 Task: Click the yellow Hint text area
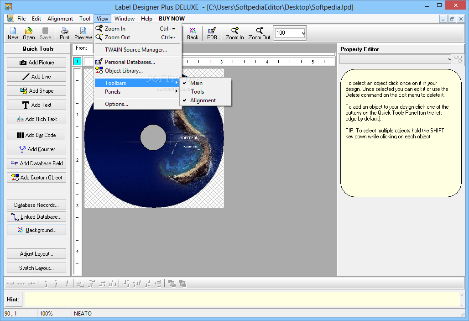pos(242,299)
